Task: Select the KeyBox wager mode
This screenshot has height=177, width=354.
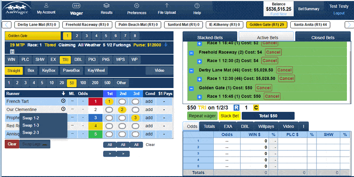Action: (49, 71)
